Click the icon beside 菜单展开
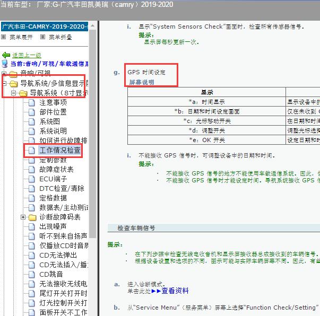Viewport: 320px width, 316px height. (3, 37)
